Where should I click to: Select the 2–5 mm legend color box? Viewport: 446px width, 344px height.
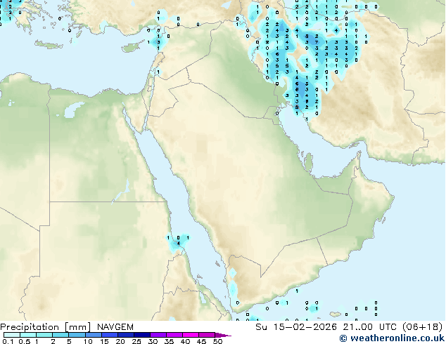[60, 335]
